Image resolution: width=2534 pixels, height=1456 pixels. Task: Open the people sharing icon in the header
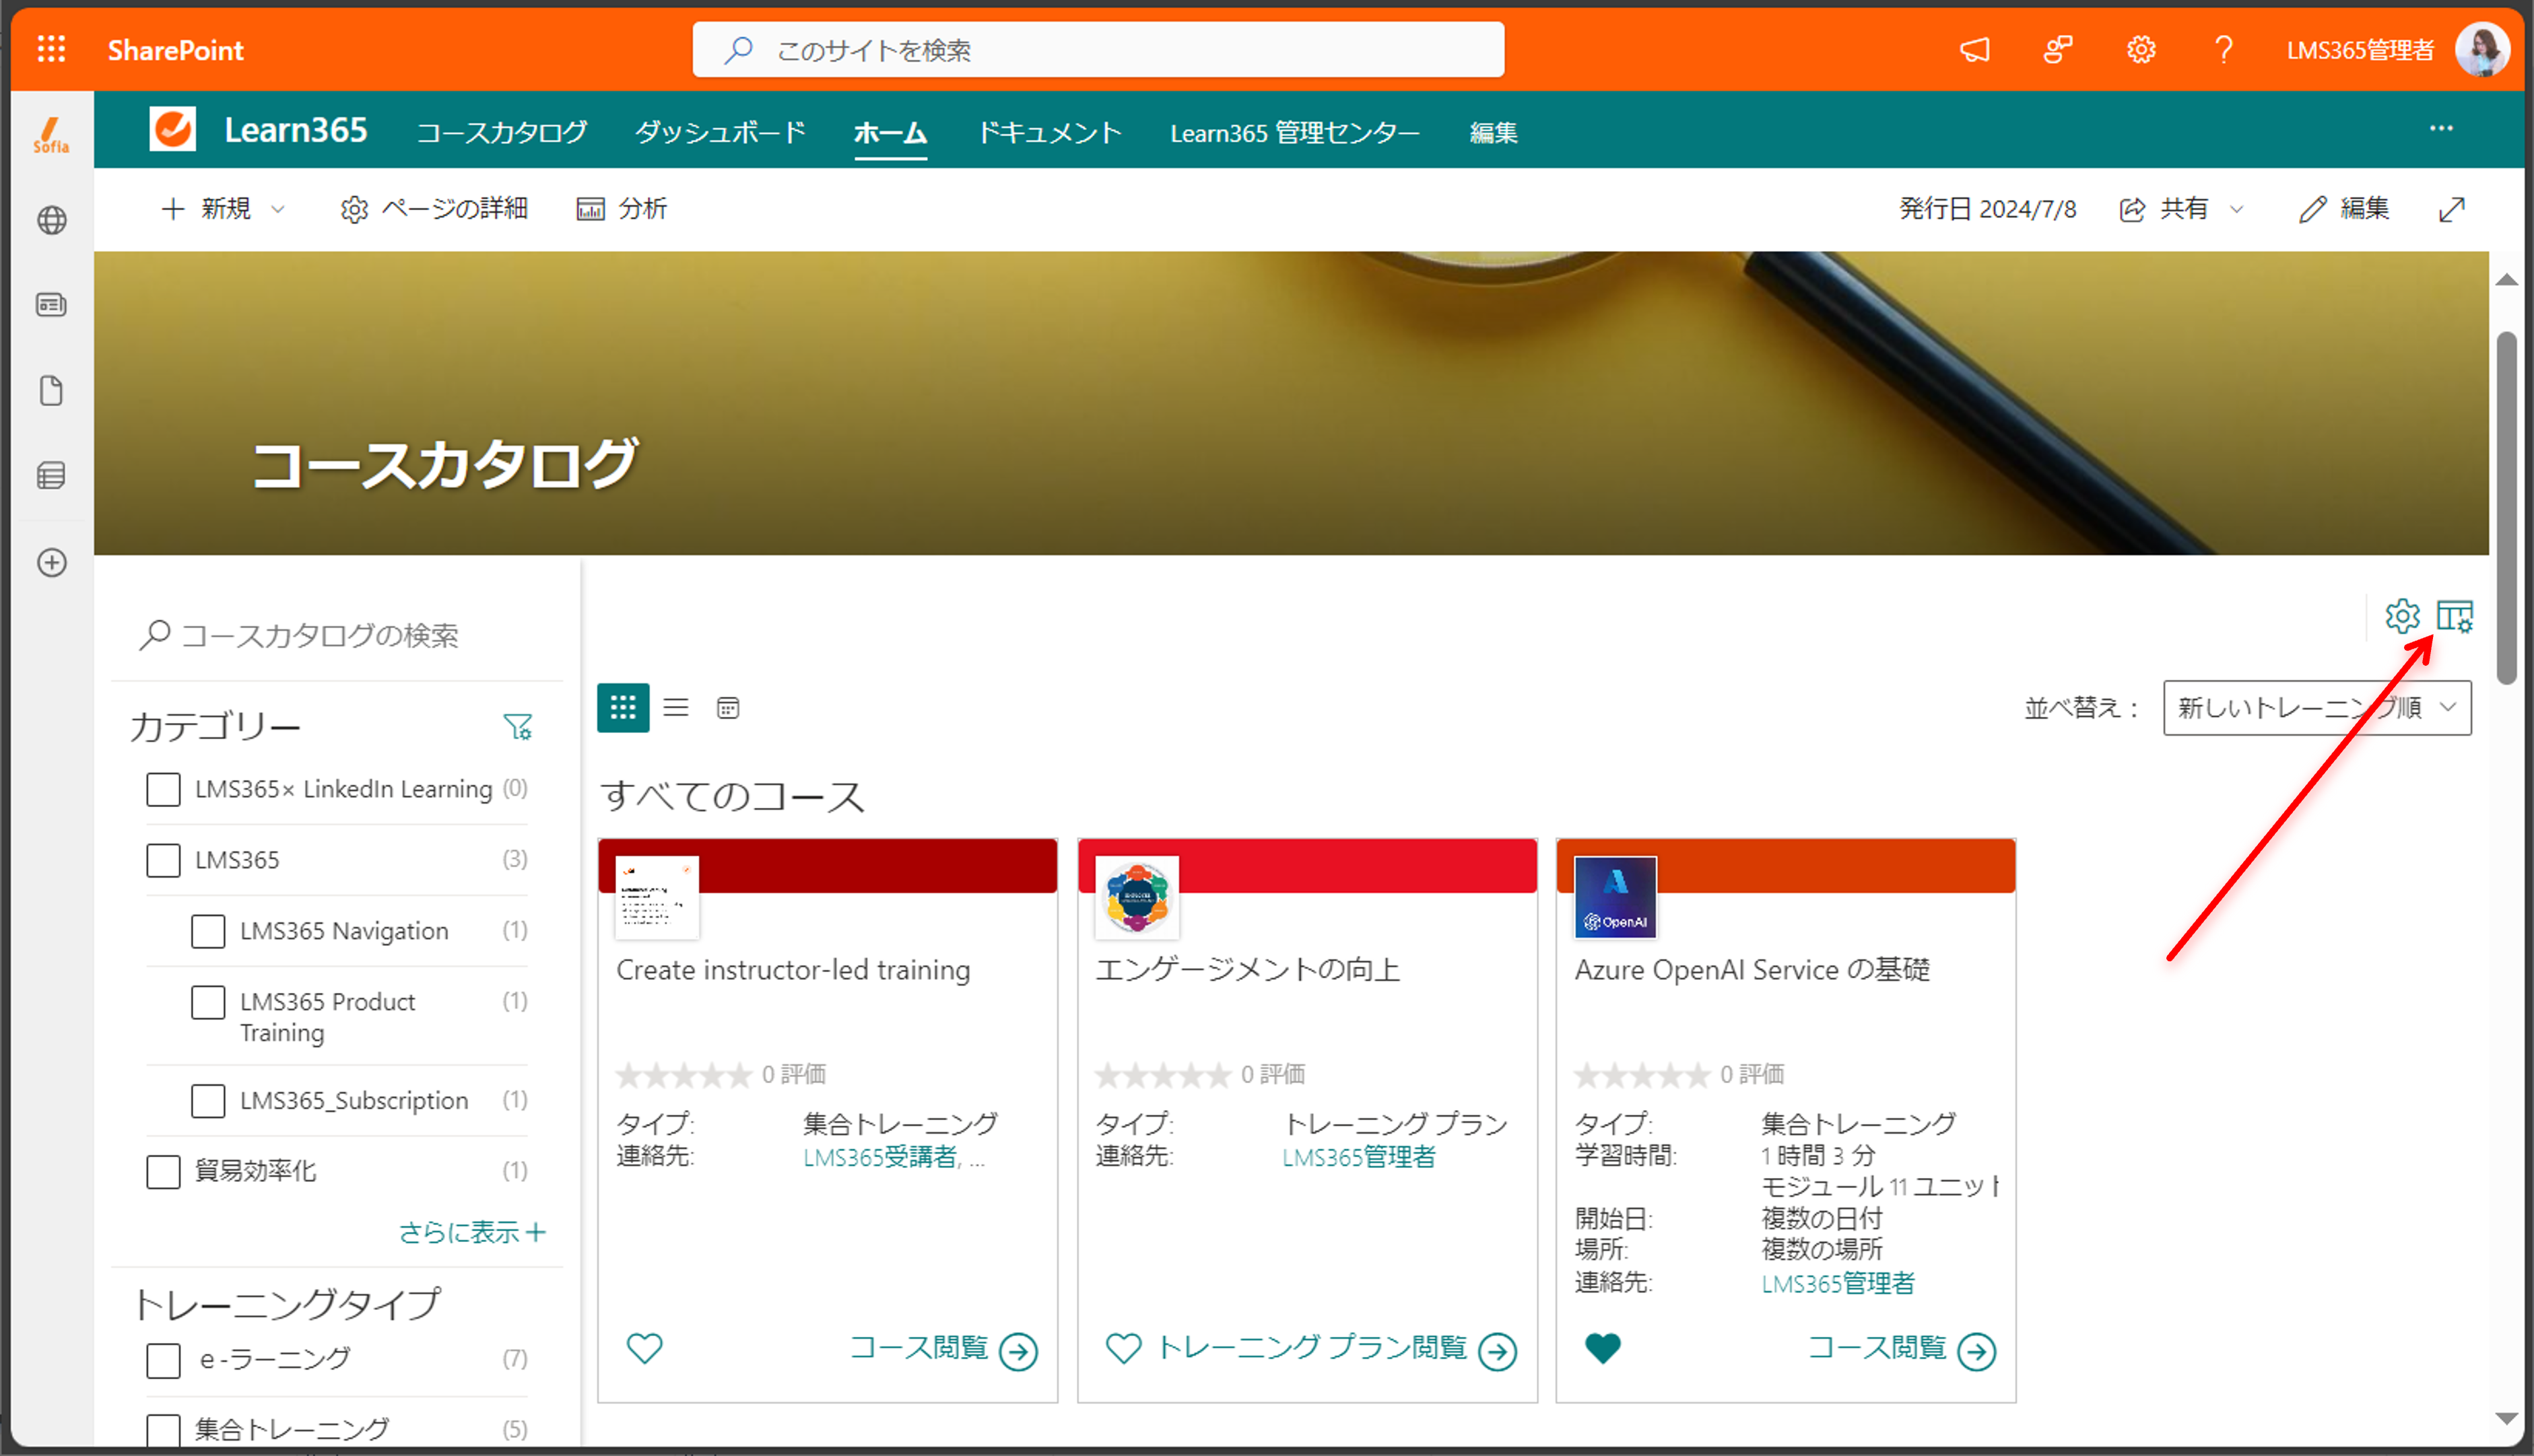[x=2057, y=49]
